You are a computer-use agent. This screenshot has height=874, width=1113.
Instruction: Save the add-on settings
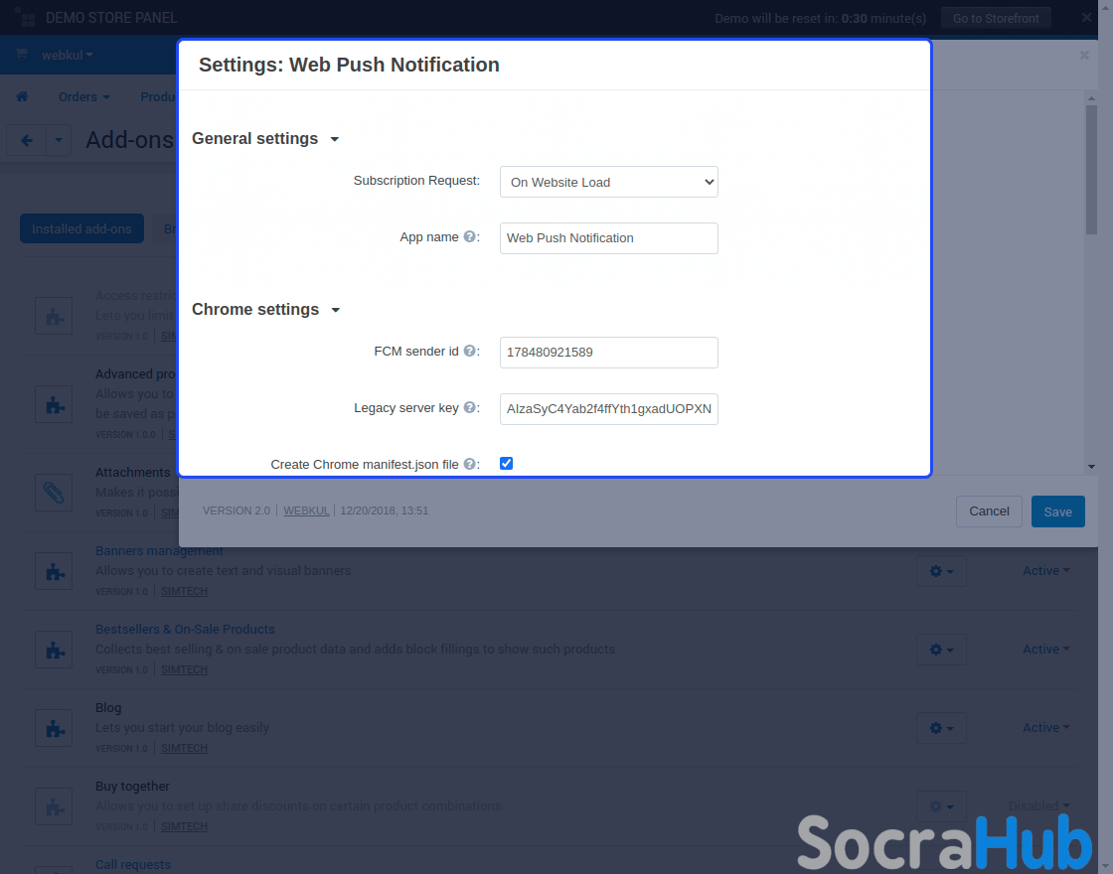[1057, 511]
